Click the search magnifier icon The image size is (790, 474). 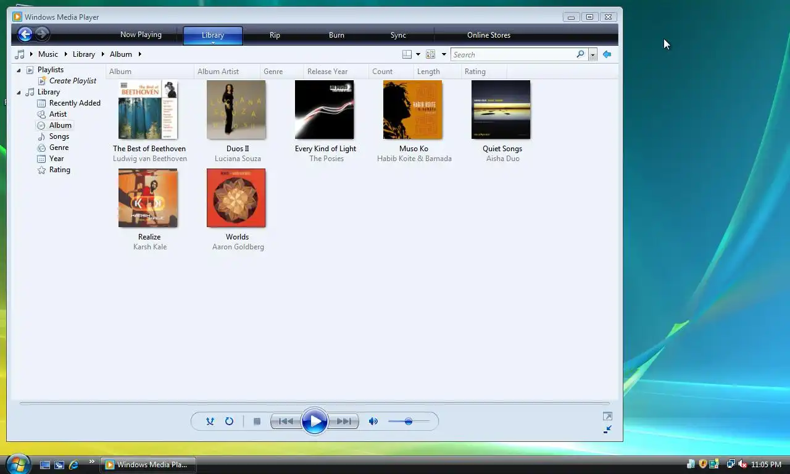580,54
